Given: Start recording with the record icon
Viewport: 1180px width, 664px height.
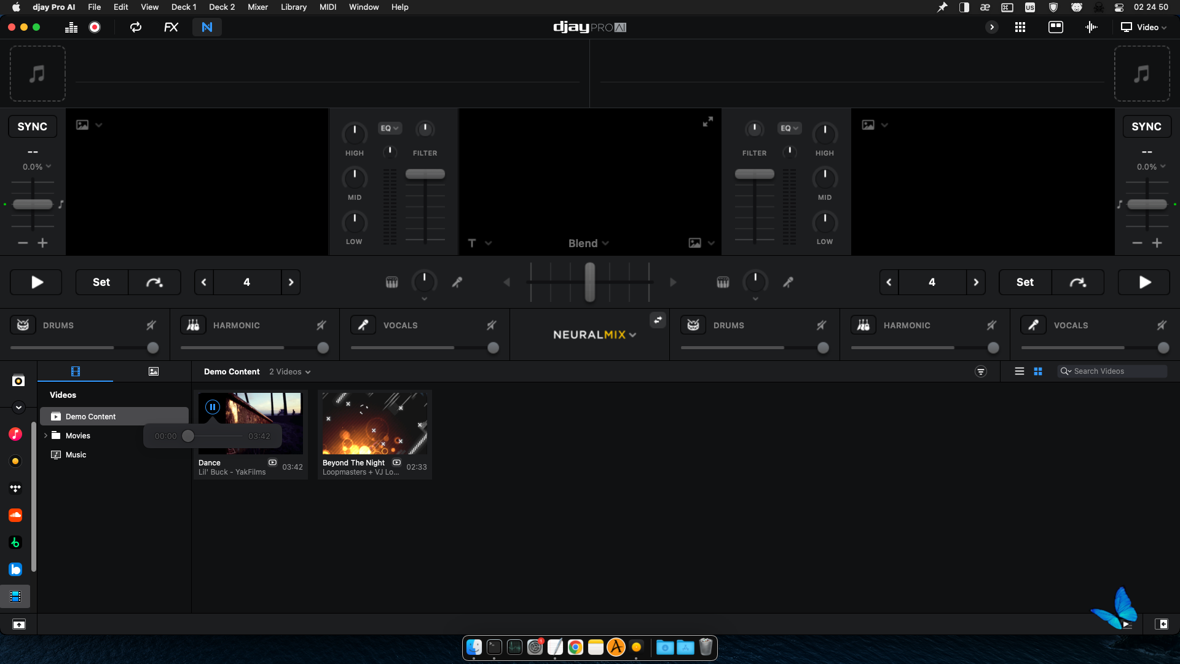Looking at the screenshot, I should coord(95,27).
